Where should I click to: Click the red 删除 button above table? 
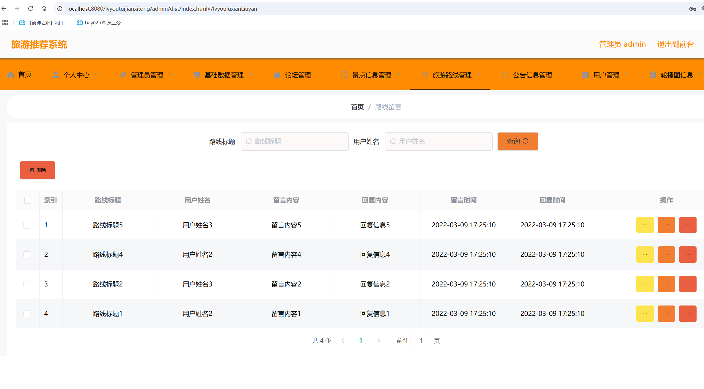click(x=37, y=170)
